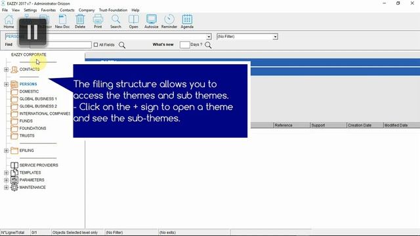The height and width of the screenshot is (236, 420).
Task: Click the Open book icon
Action: (133, 22)
